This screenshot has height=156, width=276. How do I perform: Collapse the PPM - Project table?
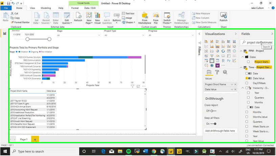[x=241, y=51]
